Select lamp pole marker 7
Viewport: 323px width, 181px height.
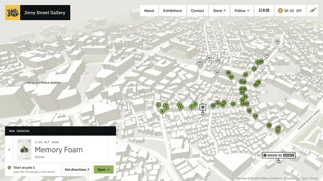point(192,107)
